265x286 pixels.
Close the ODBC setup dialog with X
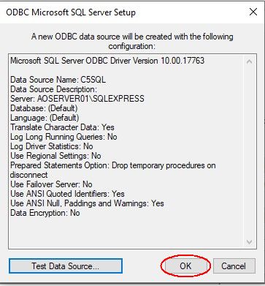click(x=253, y=12)
